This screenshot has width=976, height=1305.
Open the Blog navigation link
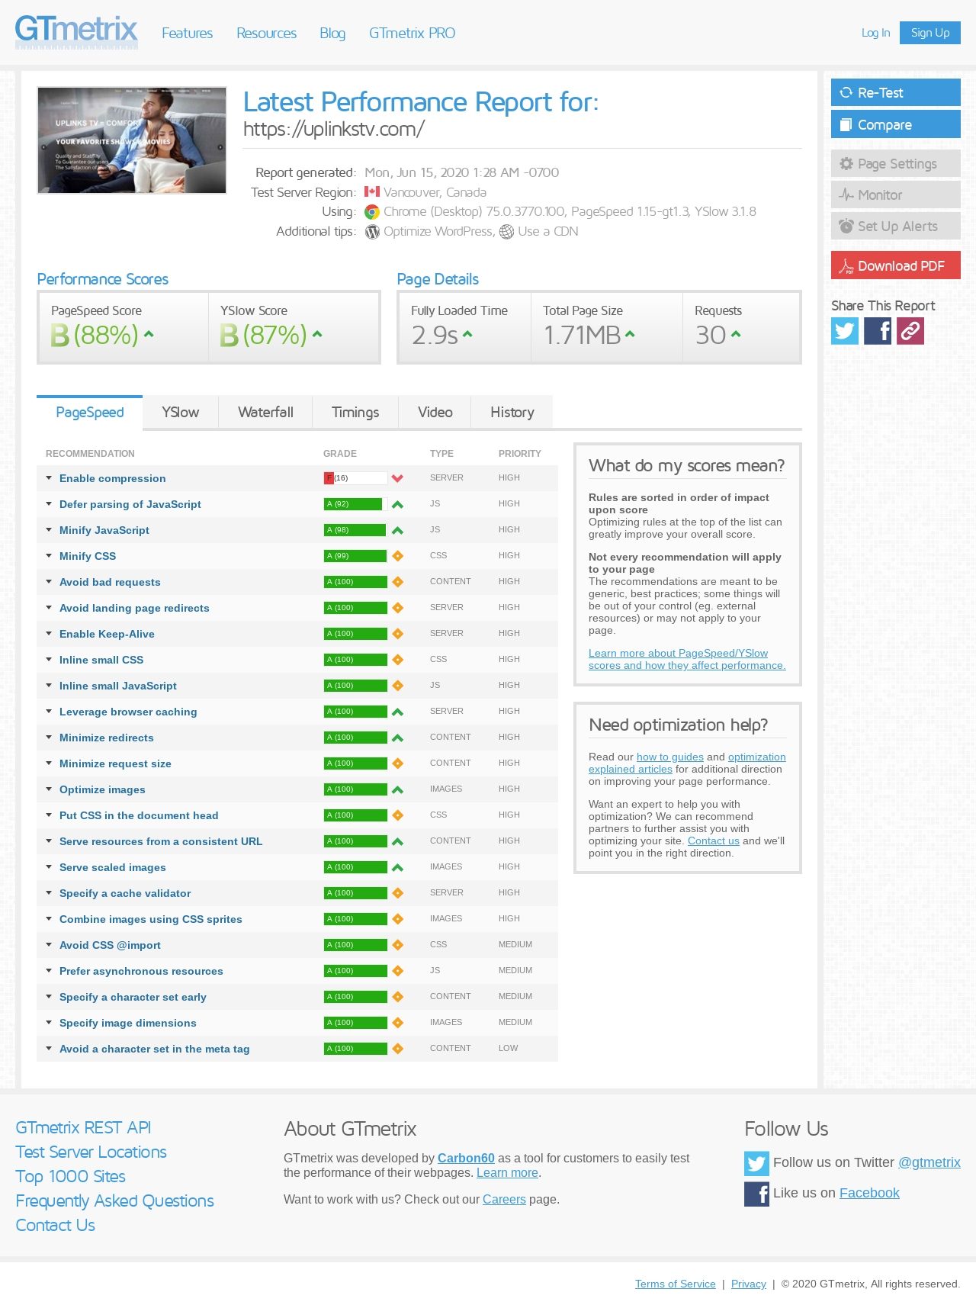pos(332,33)
